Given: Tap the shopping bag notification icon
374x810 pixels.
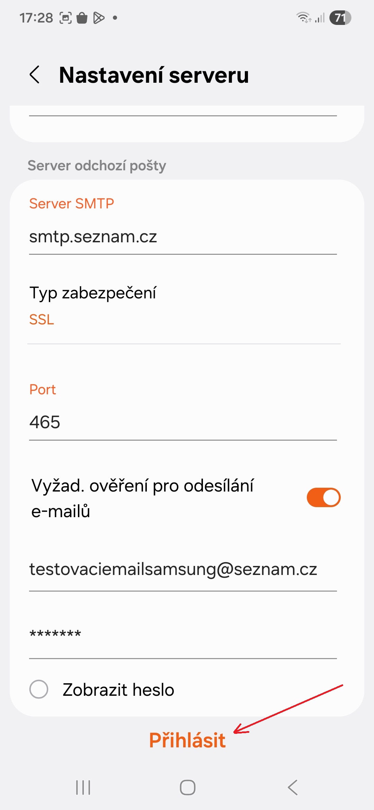Looking at the screenshot, I should pyautogui.click(x=82, y=18).
